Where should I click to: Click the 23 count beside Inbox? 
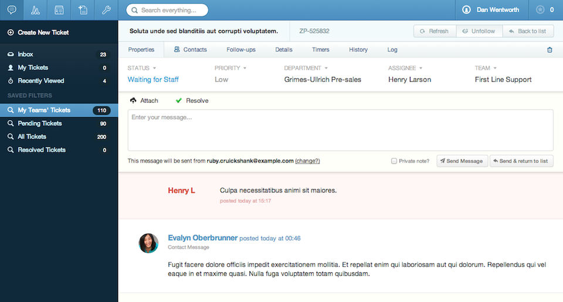pos(103,55)
